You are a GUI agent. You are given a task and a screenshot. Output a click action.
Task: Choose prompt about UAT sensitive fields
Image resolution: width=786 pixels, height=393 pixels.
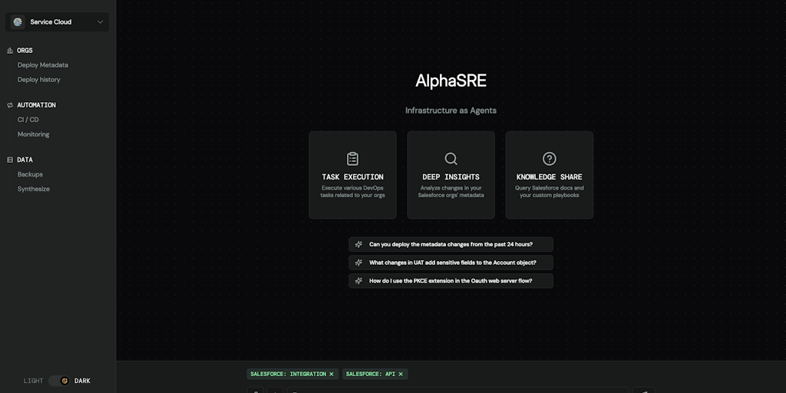pyautogui.click(x=451, y=263)
